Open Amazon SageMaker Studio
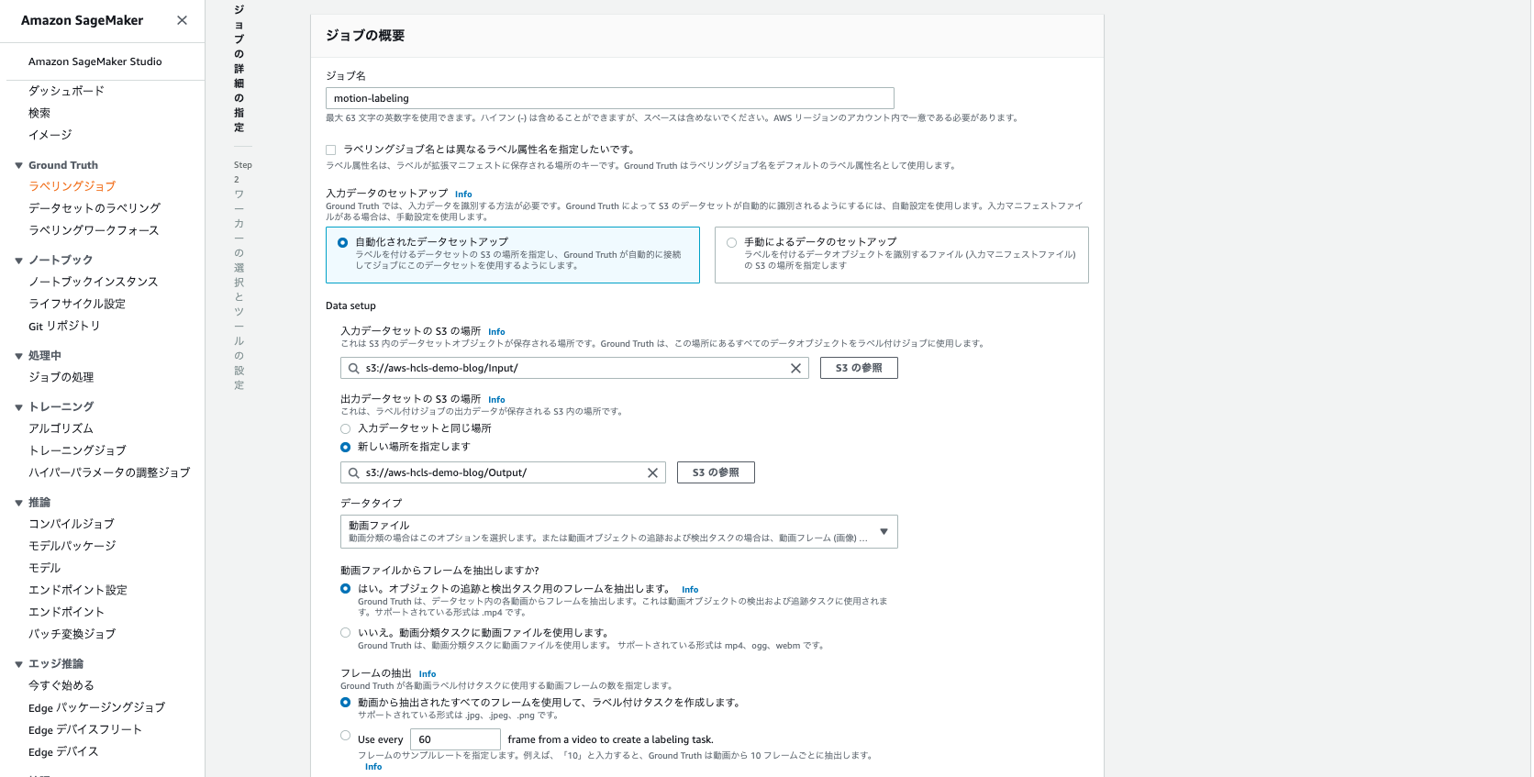1534x777 pixels. pos(94,61)
